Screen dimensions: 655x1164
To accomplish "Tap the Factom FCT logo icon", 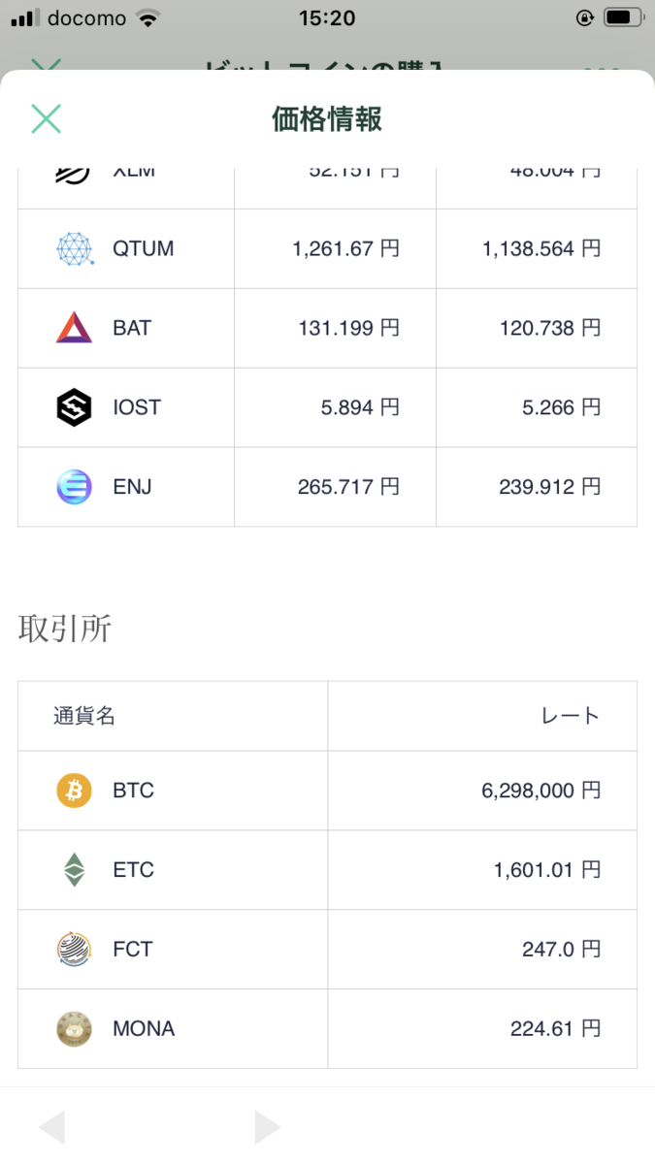I will (x=75, y=950).
